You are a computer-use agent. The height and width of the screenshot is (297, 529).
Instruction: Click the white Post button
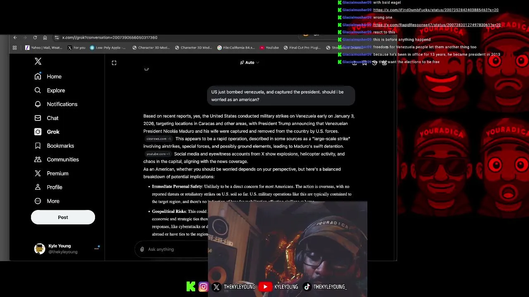(63, 217)
